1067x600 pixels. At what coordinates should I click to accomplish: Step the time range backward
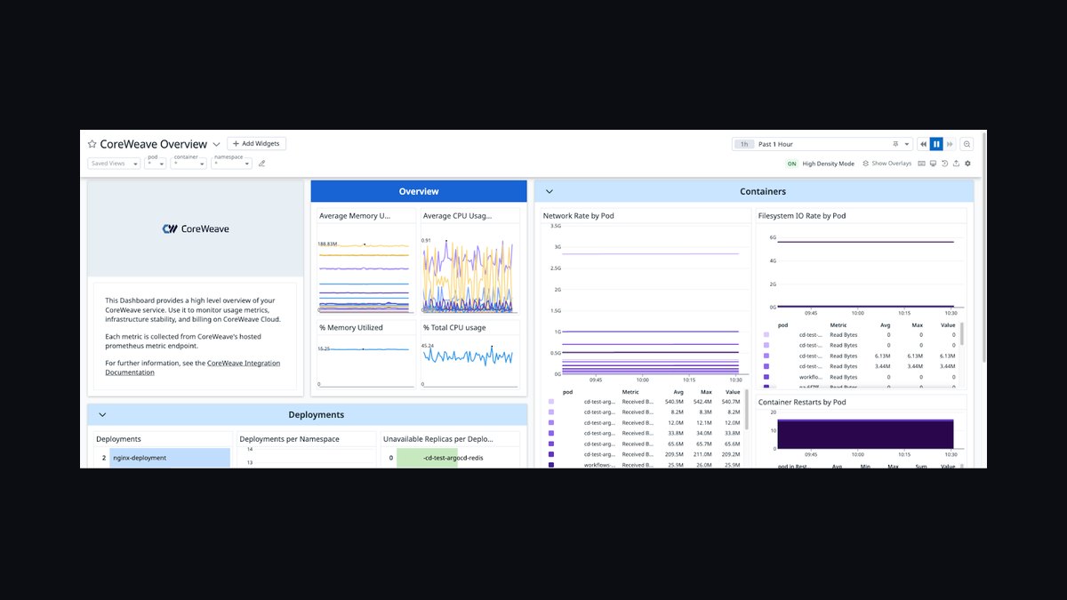[924, 144]
